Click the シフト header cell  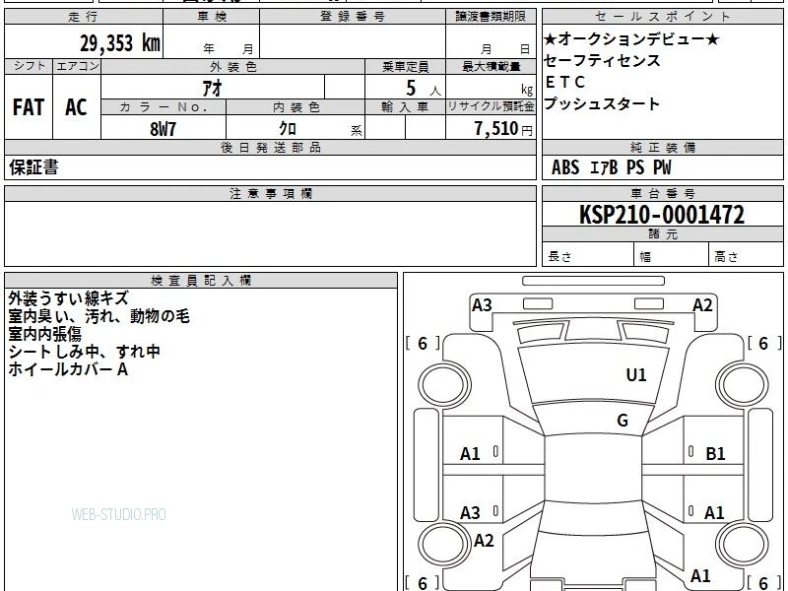[29, 66]
